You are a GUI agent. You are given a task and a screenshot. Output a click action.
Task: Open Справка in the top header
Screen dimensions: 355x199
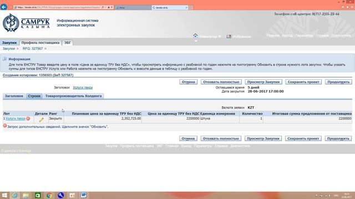[x=322, y=35]
